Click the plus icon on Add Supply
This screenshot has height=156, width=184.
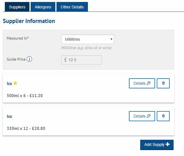tap(168, 144)
